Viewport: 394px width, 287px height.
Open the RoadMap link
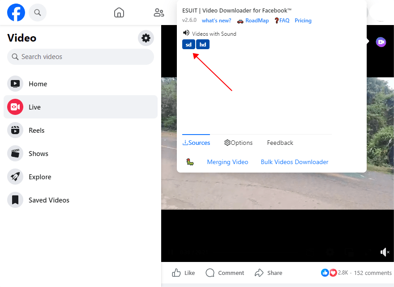pyautogui.click(x=257, y=21)
